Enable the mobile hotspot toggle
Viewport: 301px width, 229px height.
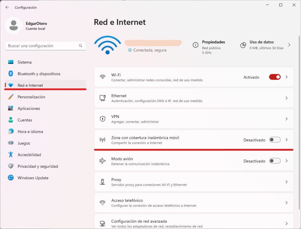[275, 140]
